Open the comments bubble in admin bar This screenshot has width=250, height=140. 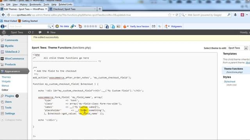pos(40,32)
